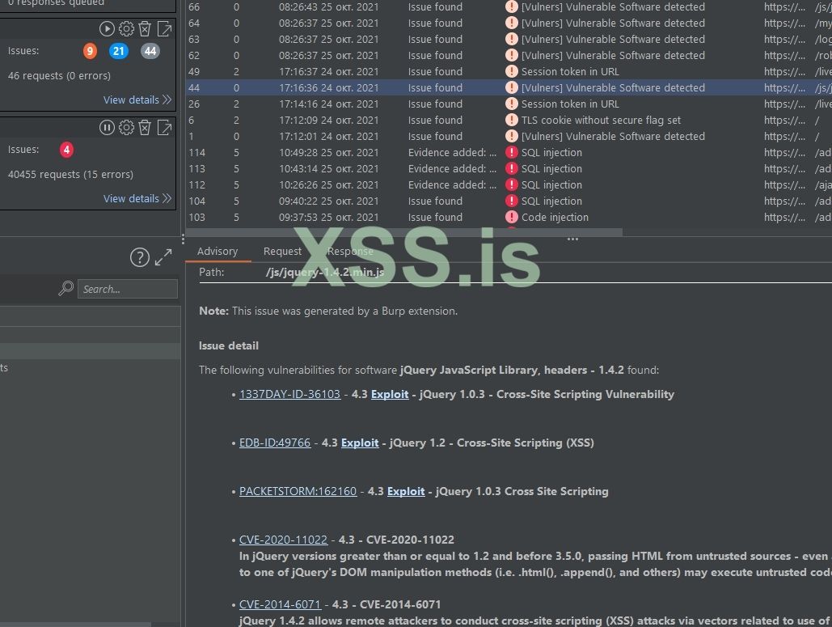Viewport: 832px width, 627px height.
Task: Click red severity icon on row 114
Action: (x=512, y=152)
